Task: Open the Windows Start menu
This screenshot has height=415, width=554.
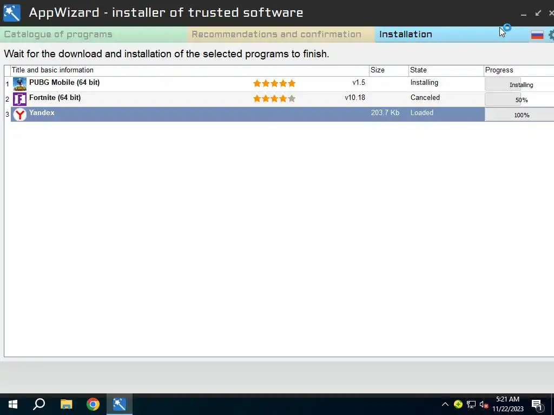Action: tap(13, 404)
